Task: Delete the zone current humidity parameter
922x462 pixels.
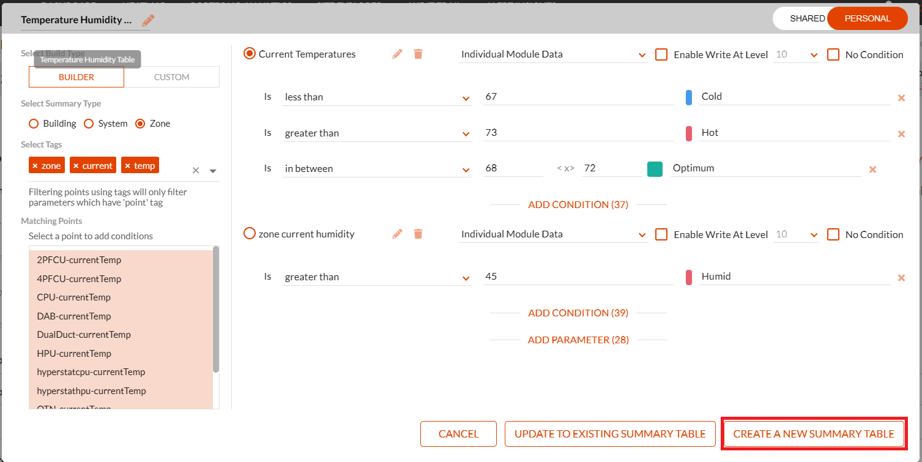Action: (x=418, y=234)
